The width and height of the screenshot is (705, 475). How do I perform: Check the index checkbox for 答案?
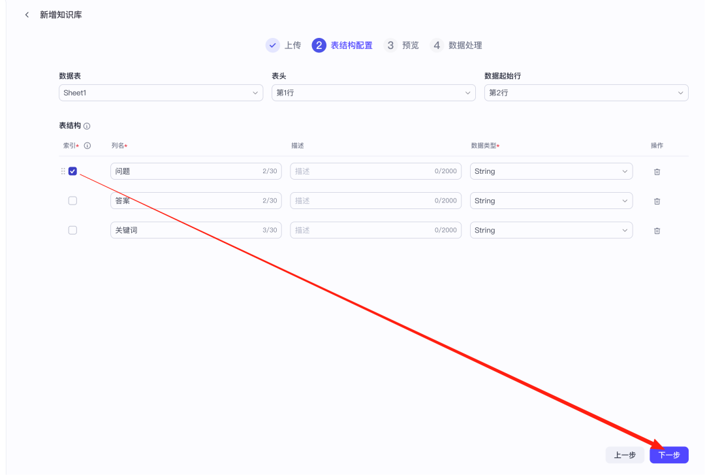[x=72, y=201]
